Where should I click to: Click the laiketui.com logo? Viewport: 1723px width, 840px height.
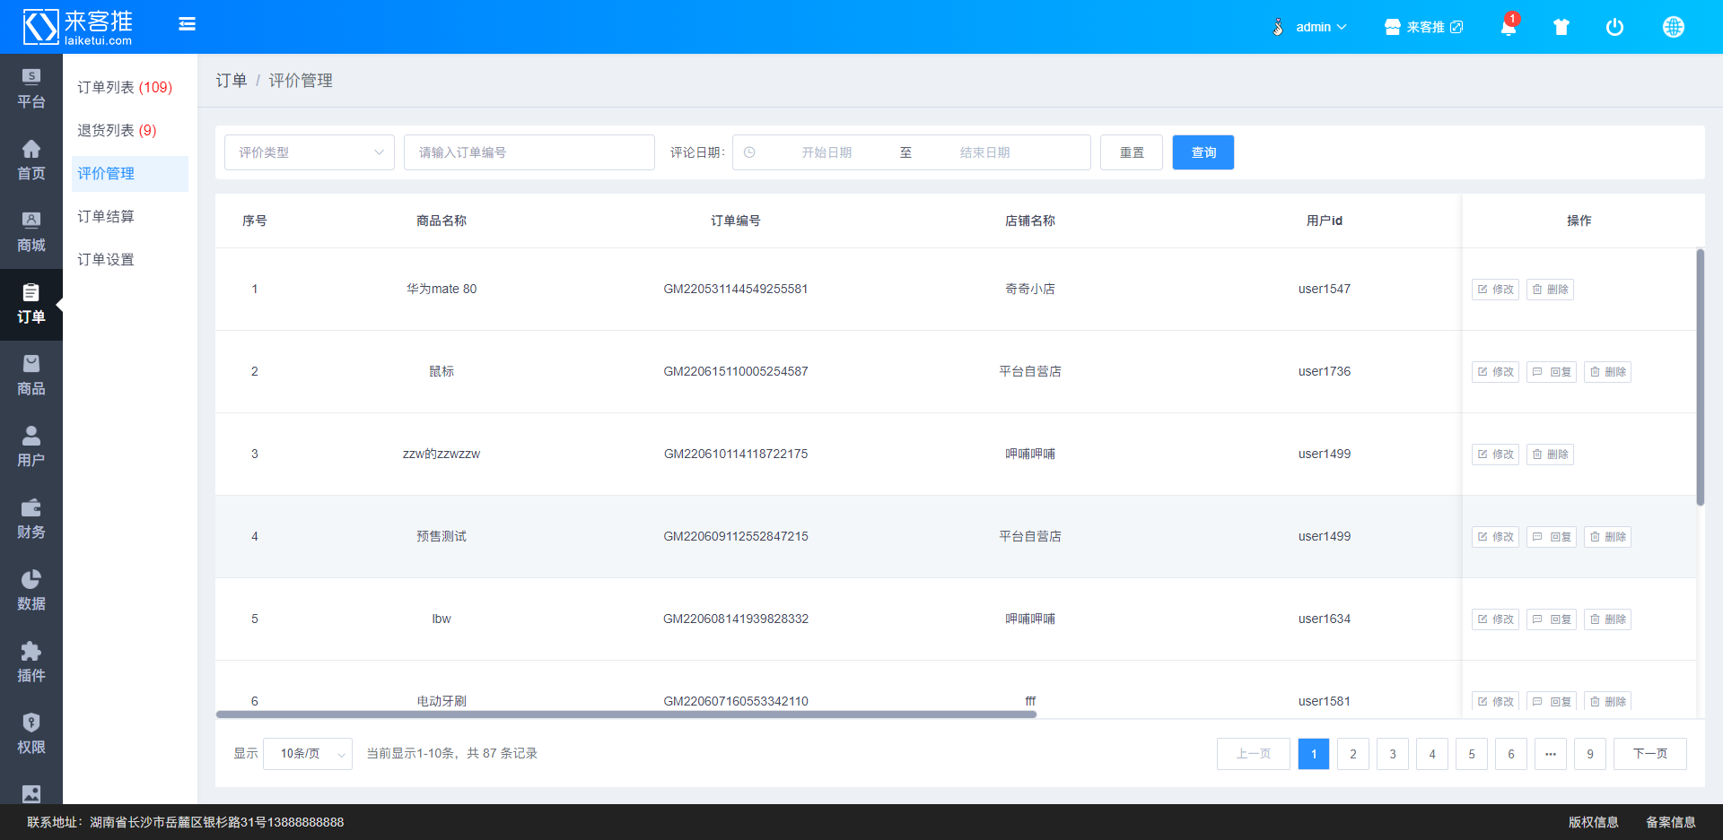pyautogui.click(x=78, y=27)
